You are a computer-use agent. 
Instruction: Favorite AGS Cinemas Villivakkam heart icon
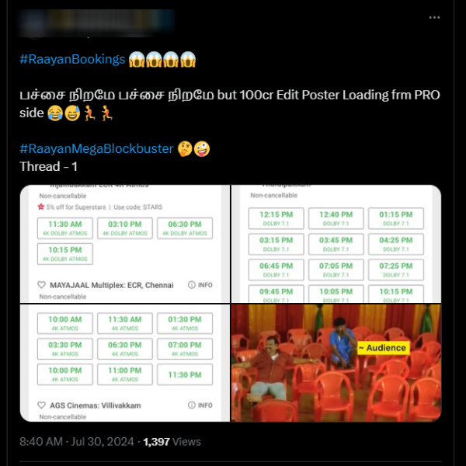[x=42, y=405]
